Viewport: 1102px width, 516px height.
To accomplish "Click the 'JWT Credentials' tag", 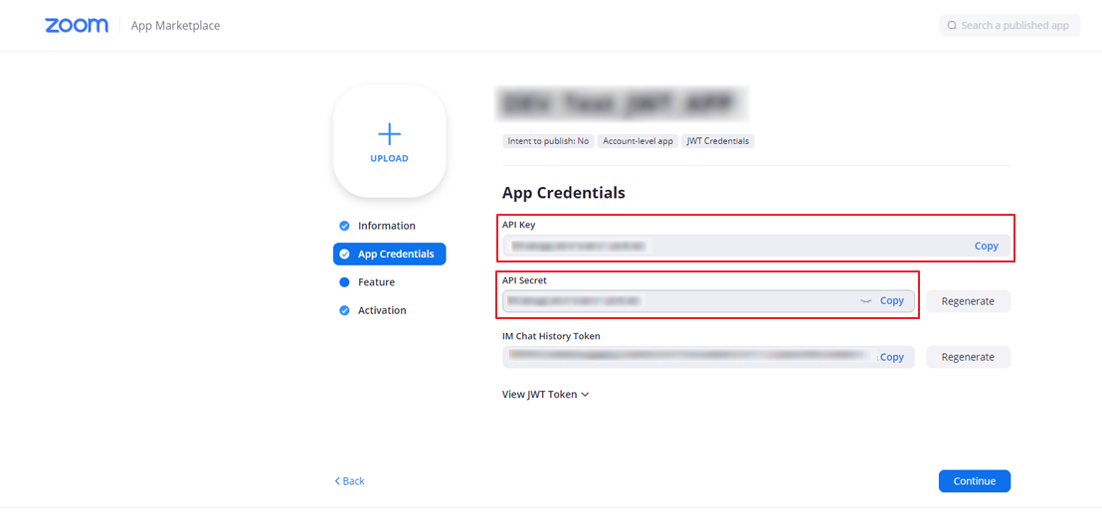I will pos(717,141).
